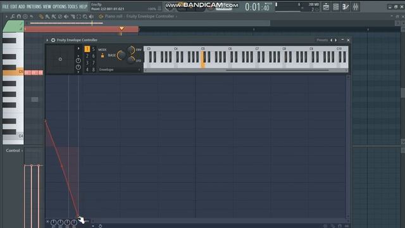This screenshot has width=405, height=228.
Task: Open the HELP menu
Action: tap(83, 7)
